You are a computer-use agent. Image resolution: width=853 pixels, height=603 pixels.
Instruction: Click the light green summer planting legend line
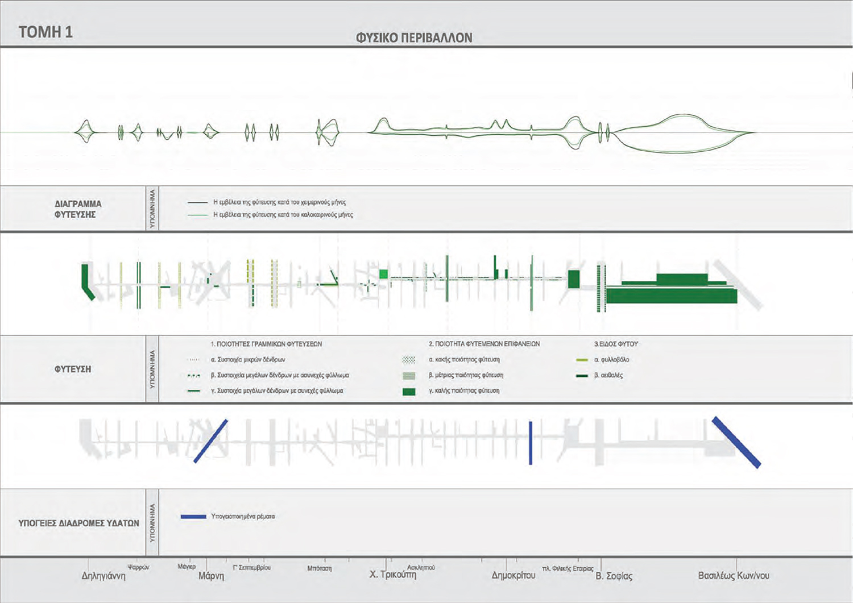click(x=197, y=215)
